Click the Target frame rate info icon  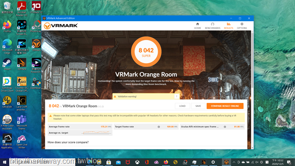coord(159,127)
